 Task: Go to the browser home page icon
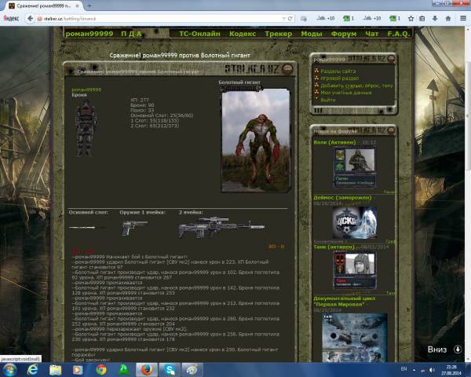[448, 19]
